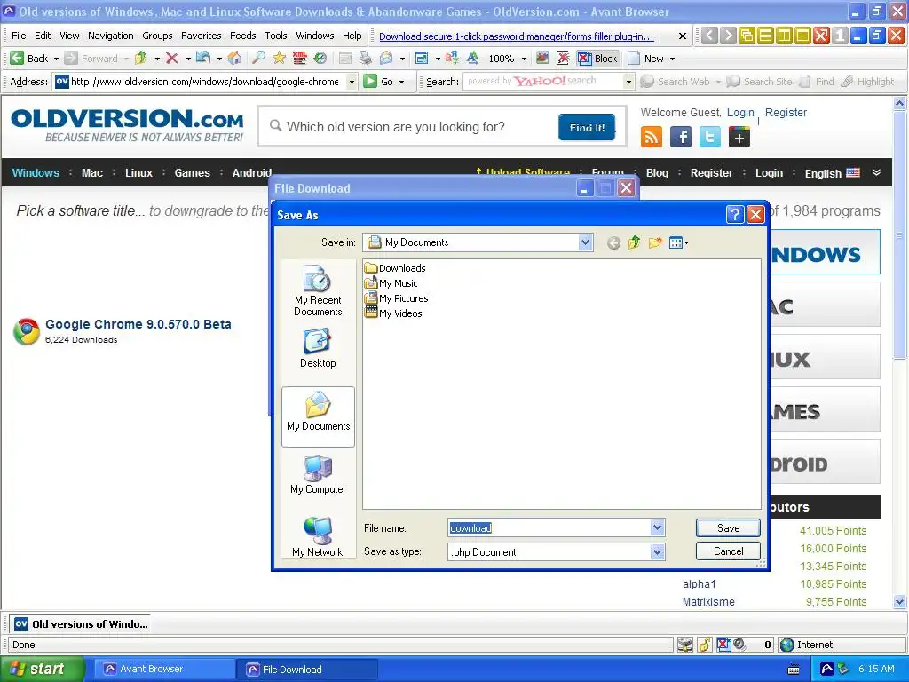Open the File menu
Screen dimensions: 909x682
(x=19, y=36)
